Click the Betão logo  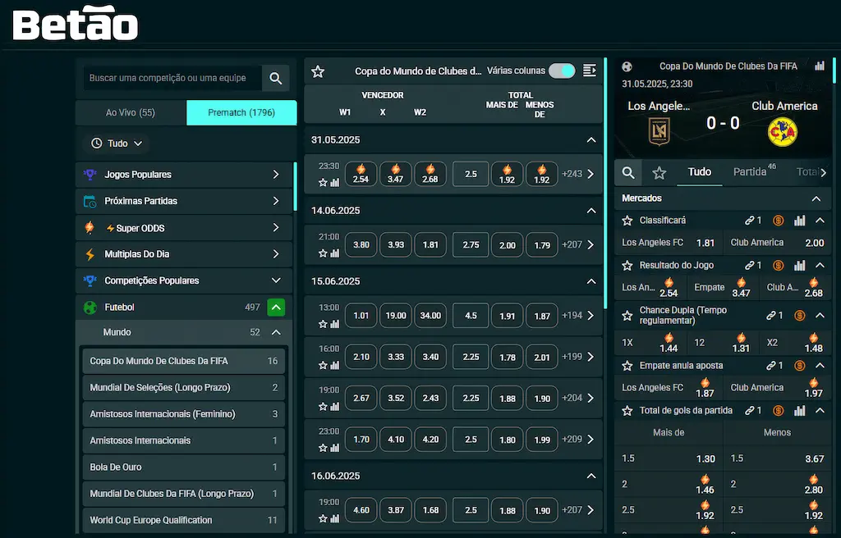tap(75, 23)
